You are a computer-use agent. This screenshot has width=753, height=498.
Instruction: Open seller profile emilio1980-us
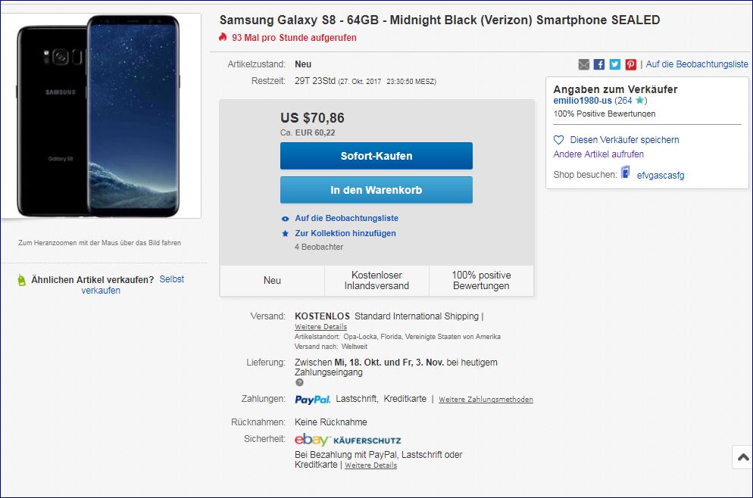click(583, 101)
